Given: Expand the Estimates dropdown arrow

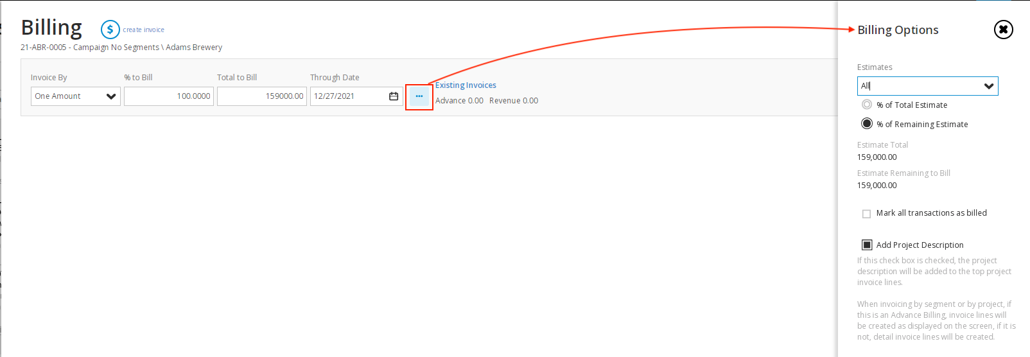Looking at the screenshot, I should (x=989, y=86).
